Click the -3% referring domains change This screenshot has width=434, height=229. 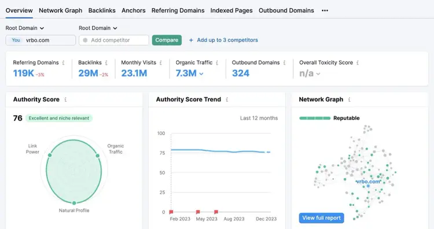point(40,75)
